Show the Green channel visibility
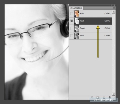 click(72, 28)
